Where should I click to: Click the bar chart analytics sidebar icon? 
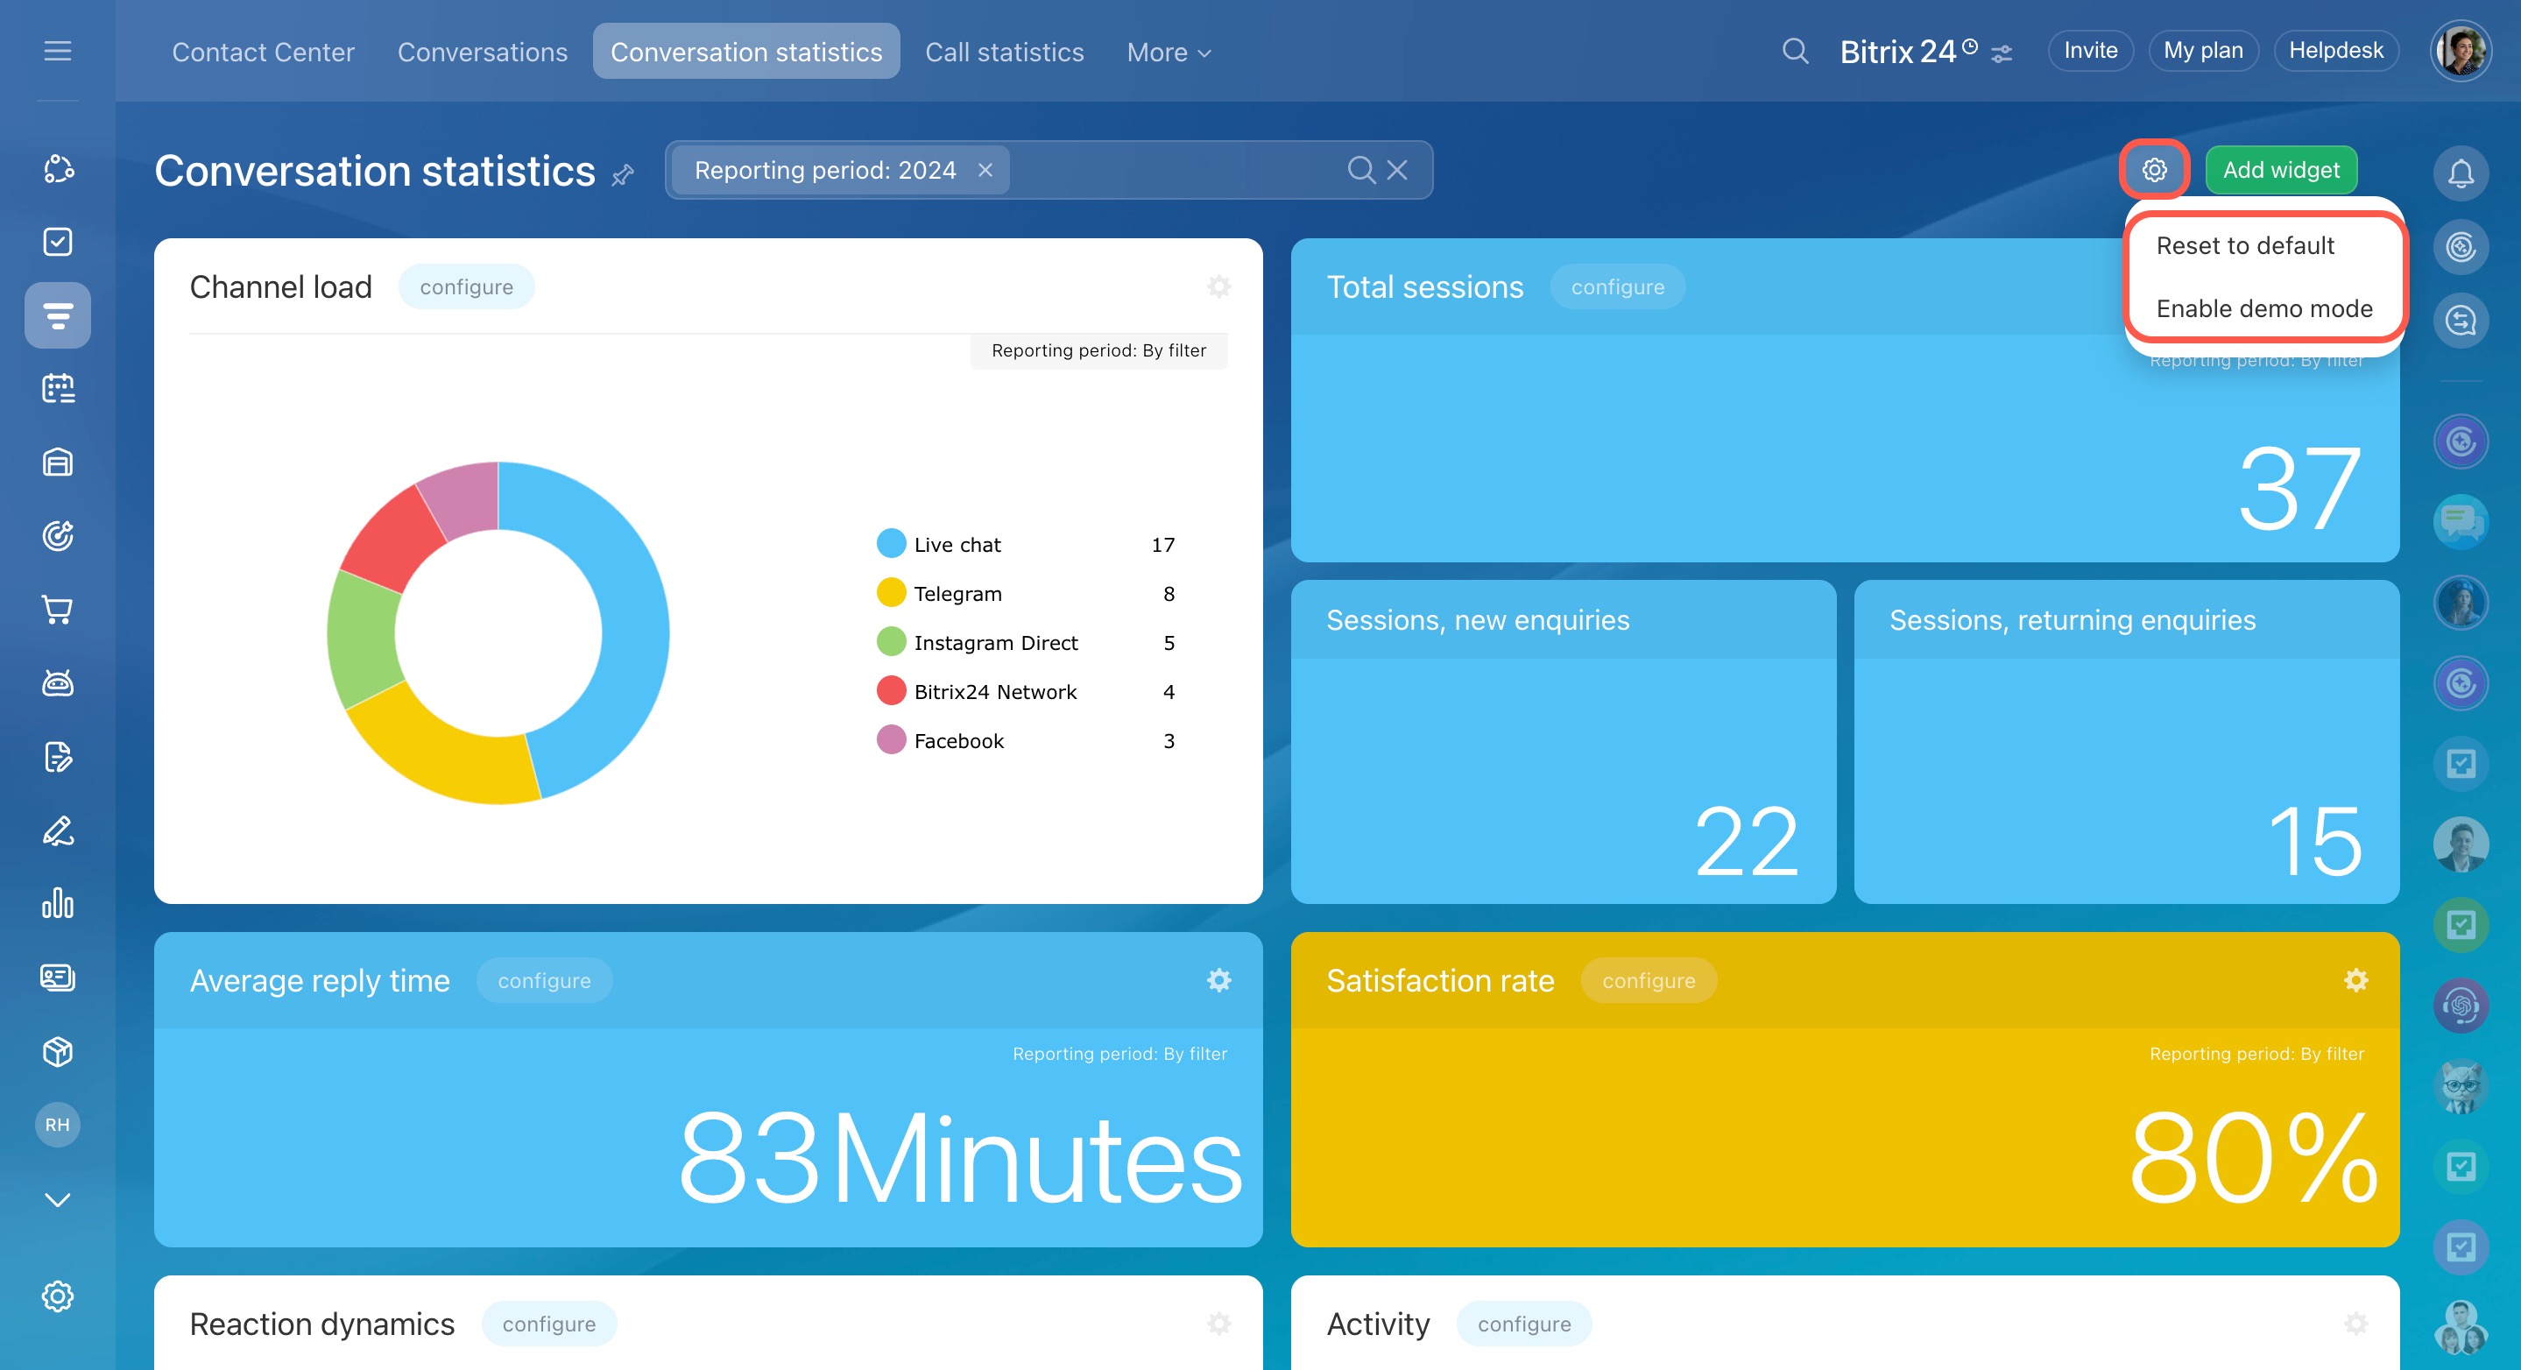[x=58, y=903]
